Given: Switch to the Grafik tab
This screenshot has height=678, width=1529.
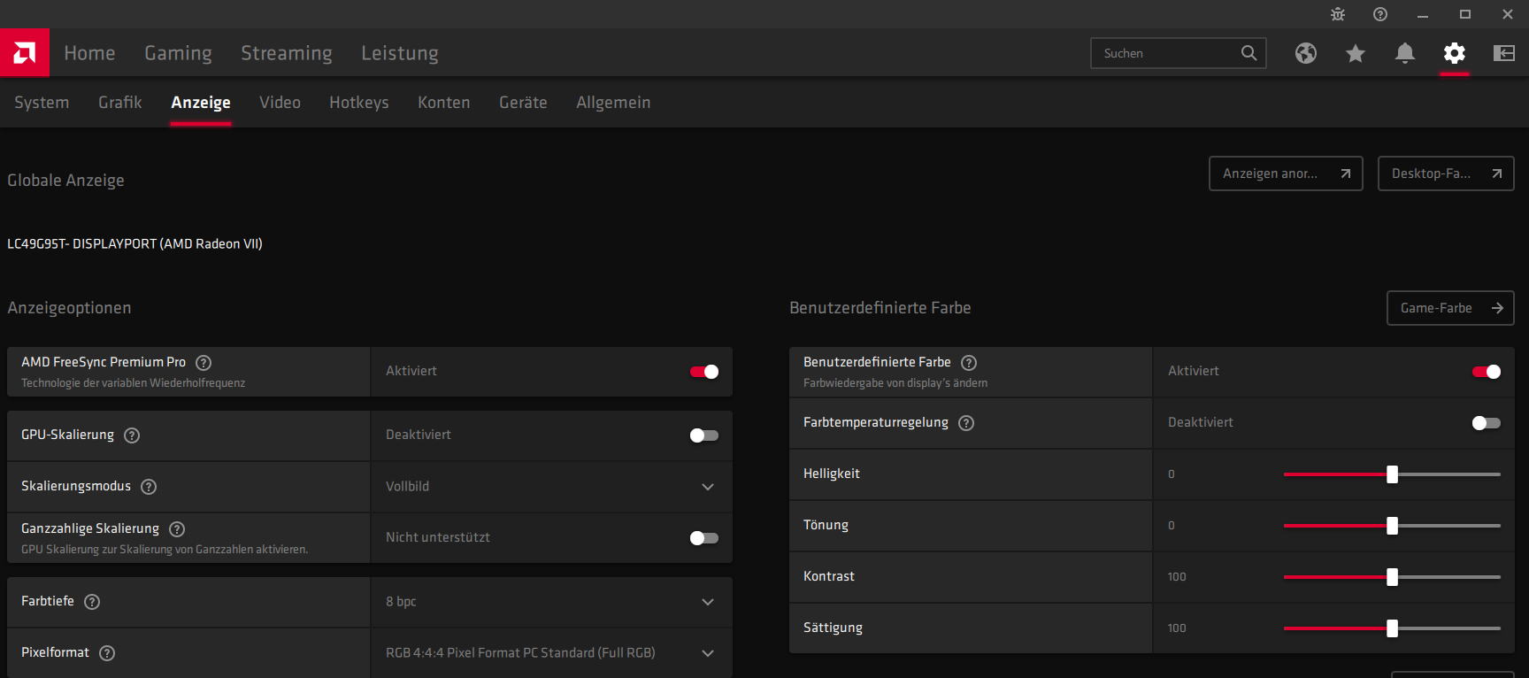Looking at the screenshot, I should (120, 103).
